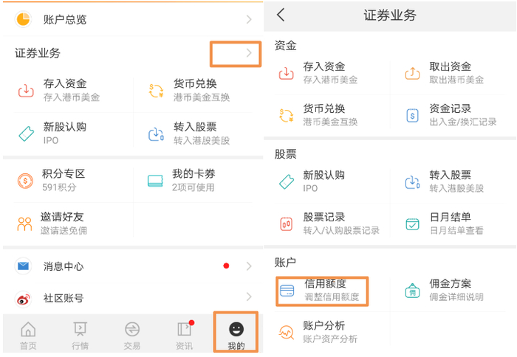Screen dimensions: 517x357
Task: Open 消息中心 envelope icon
Action: (24, 266)
